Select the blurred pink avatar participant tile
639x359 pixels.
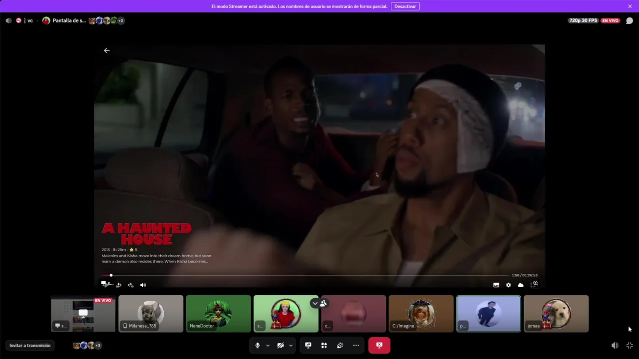(353, 314)
